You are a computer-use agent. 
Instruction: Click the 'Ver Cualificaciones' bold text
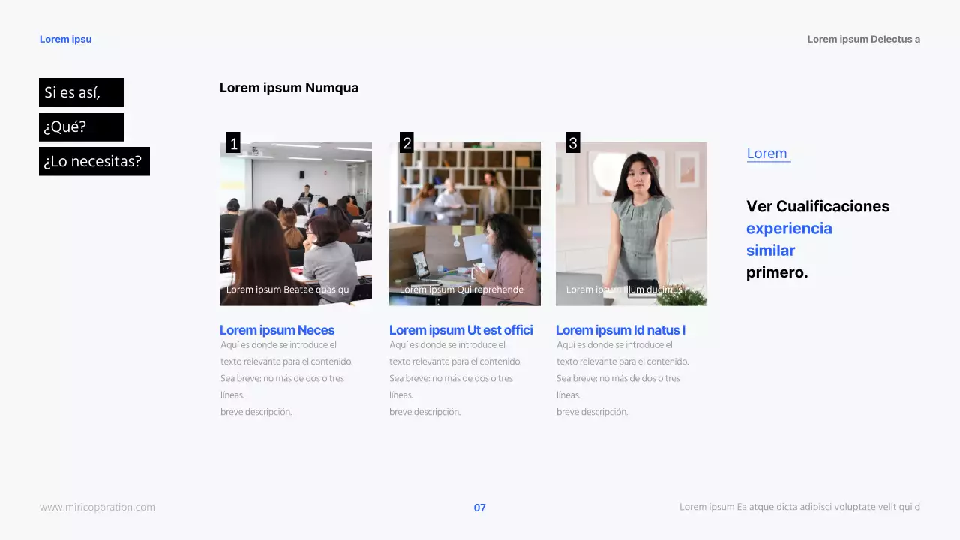(817, 206)
